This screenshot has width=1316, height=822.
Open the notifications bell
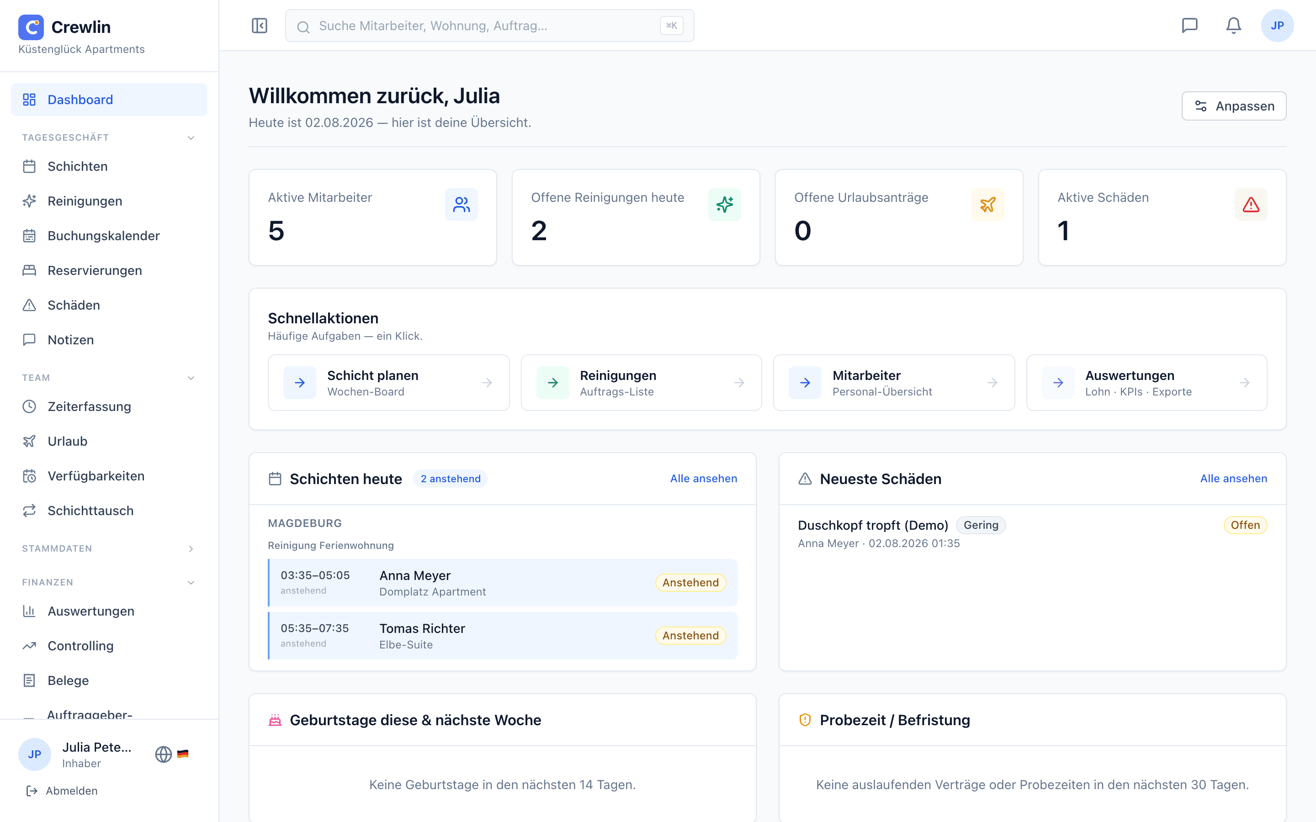[1233, 26]
